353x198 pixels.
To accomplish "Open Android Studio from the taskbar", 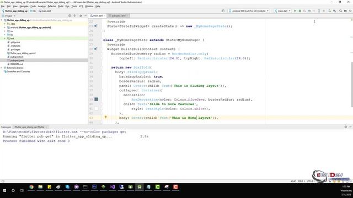I will click(140, 187).
